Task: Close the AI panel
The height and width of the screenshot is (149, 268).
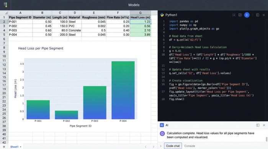Action: [264, 125]
